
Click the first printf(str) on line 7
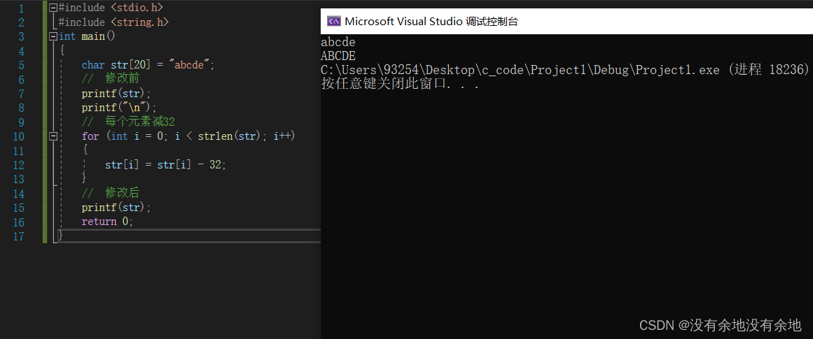116,94
